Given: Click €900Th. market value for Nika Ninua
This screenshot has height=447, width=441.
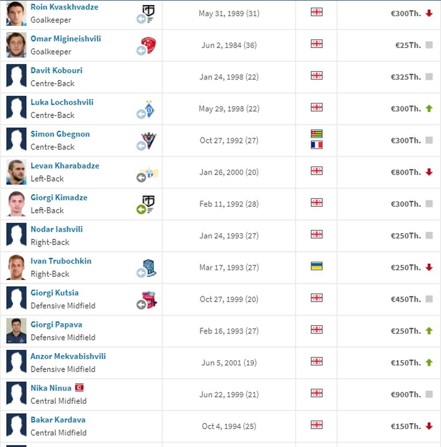Looking at the screenshot, I should [406, 394].
